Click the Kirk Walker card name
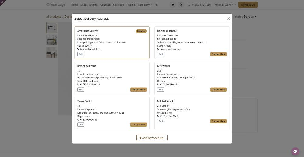This screenshot has height=157, width=304. click(164, 66)
